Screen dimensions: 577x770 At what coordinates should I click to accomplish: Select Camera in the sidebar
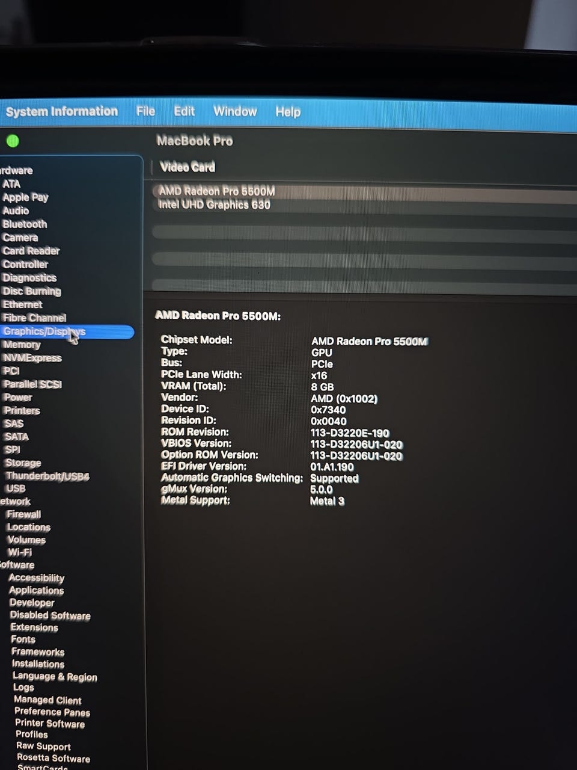coord(20,238)
